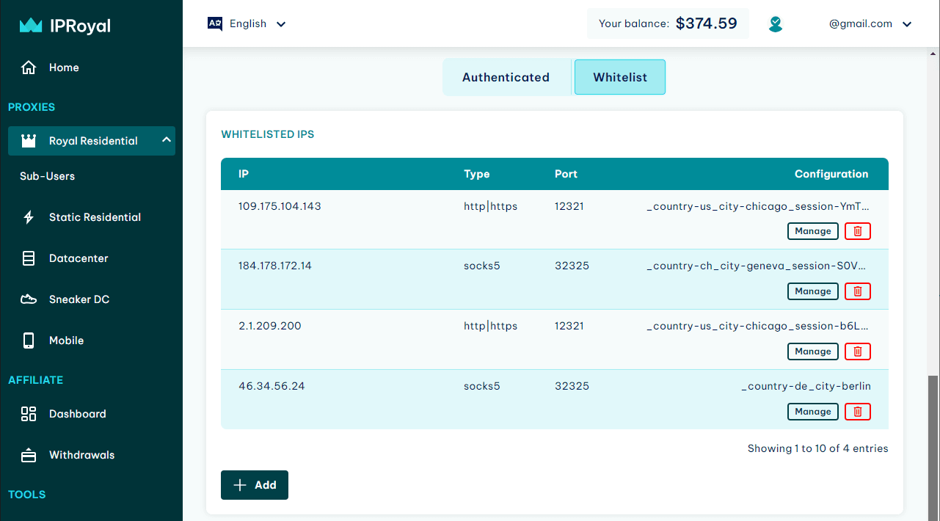Click the Home house icon
This screenshot has width=940, height=521.
(x=29, y=68)
